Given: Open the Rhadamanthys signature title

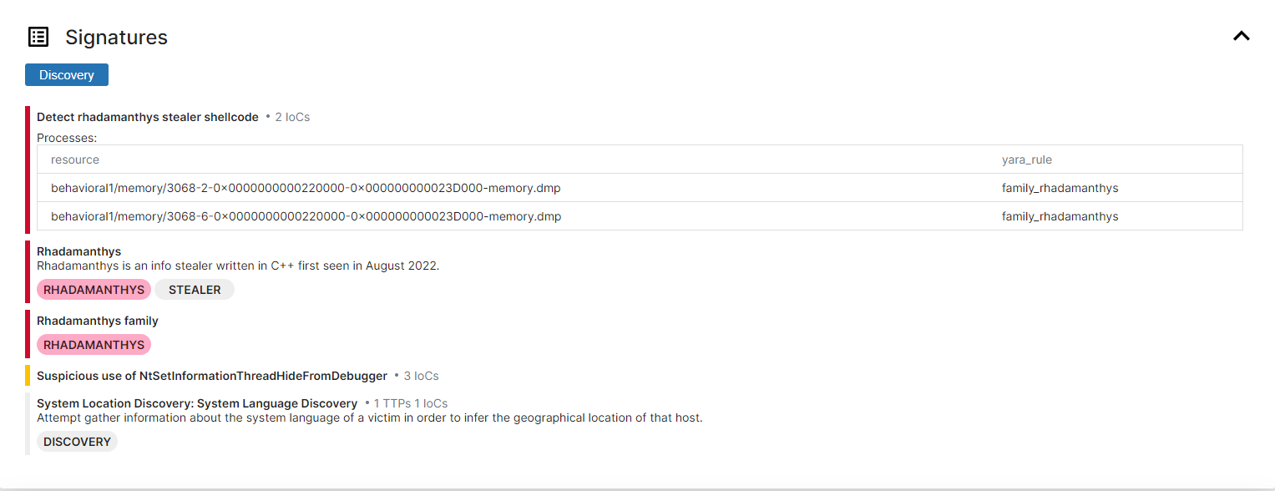Looking at the screenshot, I should click(x=79, y=251).
